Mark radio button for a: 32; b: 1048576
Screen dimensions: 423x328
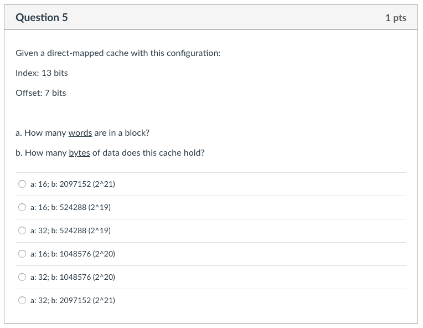[22, 277]
